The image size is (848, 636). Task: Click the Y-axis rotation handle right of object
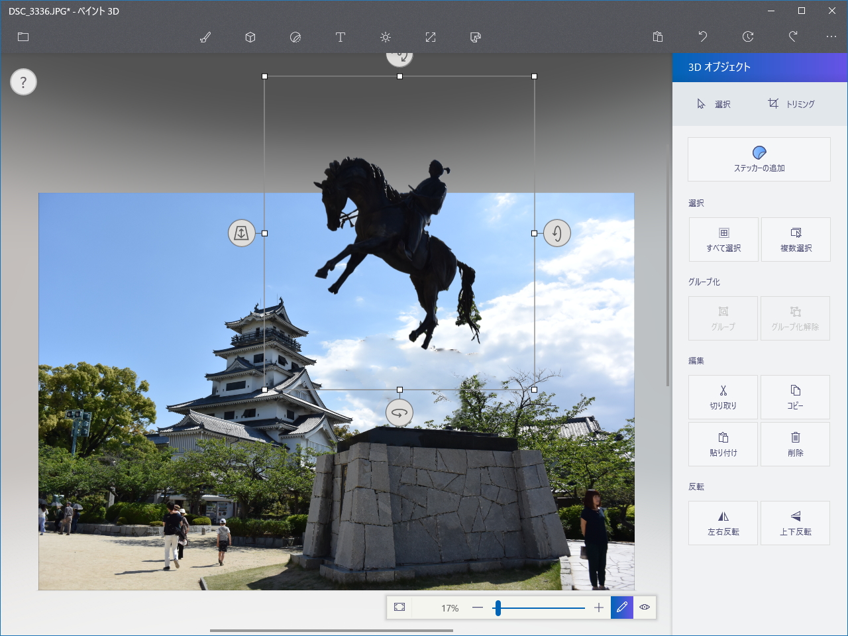click(557, 233)
